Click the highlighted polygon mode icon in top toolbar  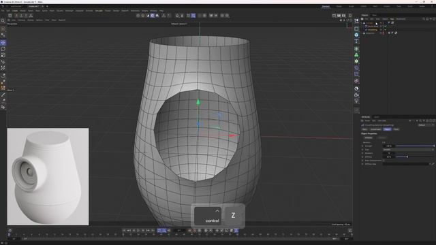click(x=153, y=16)
